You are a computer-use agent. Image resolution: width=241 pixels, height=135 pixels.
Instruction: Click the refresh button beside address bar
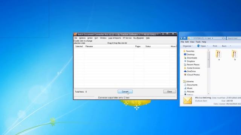225,38
